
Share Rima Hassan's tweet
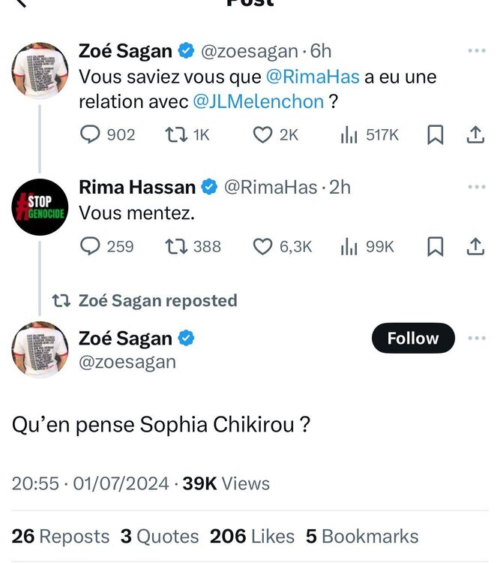[475, 245]
